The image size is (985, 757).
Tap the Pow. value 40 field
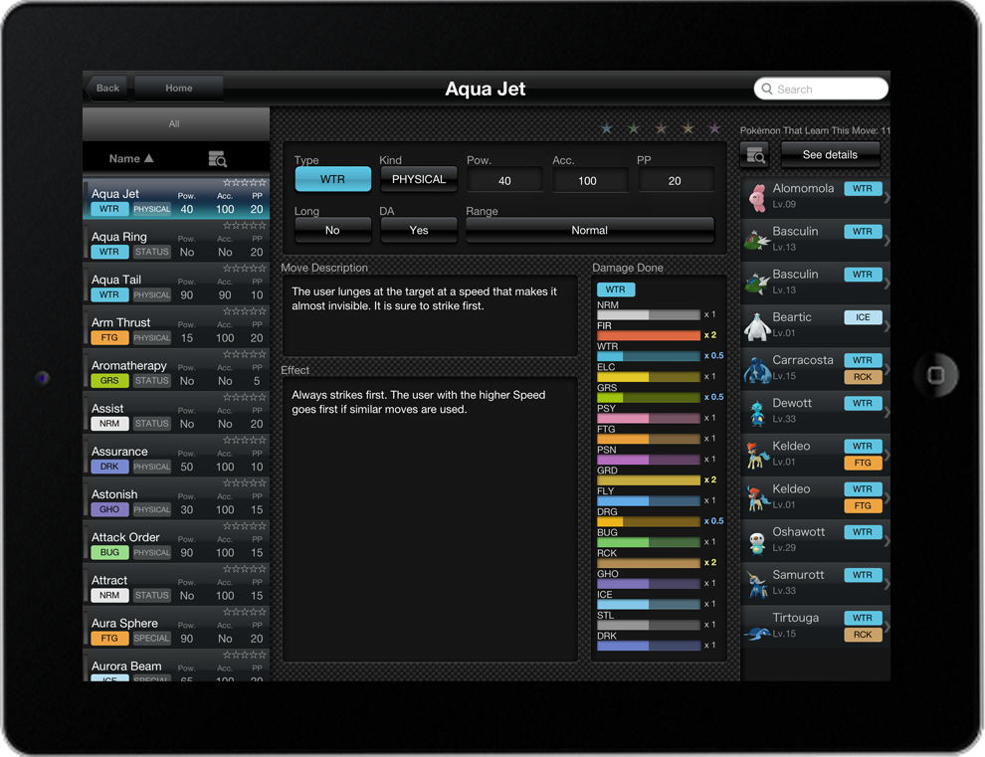coord(504,181)
